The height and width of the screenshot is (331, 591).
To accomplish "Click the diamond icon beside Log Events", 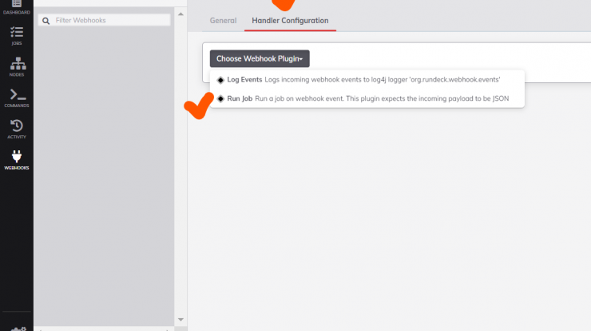I will (x=221, y=80).
